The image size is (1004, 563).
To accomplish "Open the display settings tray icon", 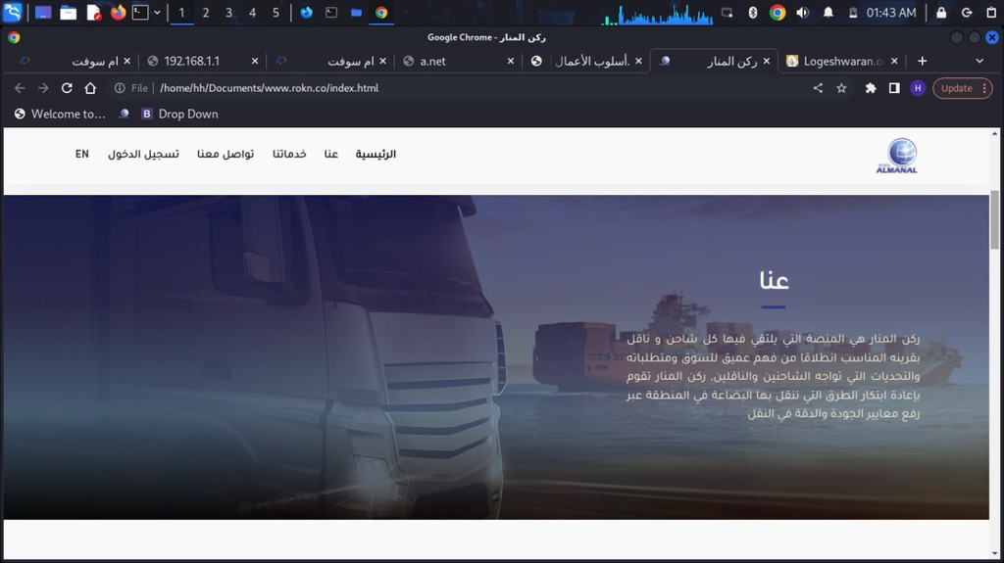I will click(727, 12).
